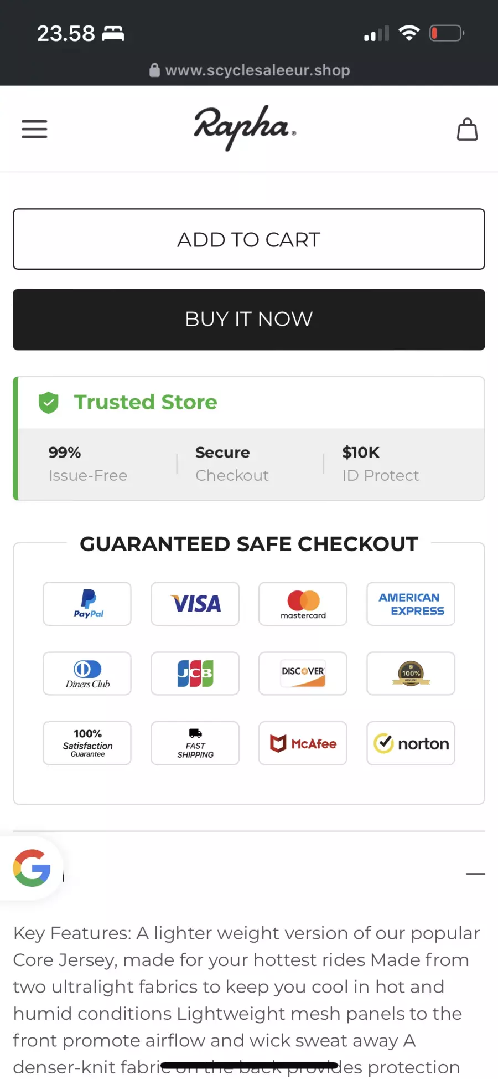Select the PayPal payment badge
The height and width of the screenshot is (1079, 498).
click(87, 604)
